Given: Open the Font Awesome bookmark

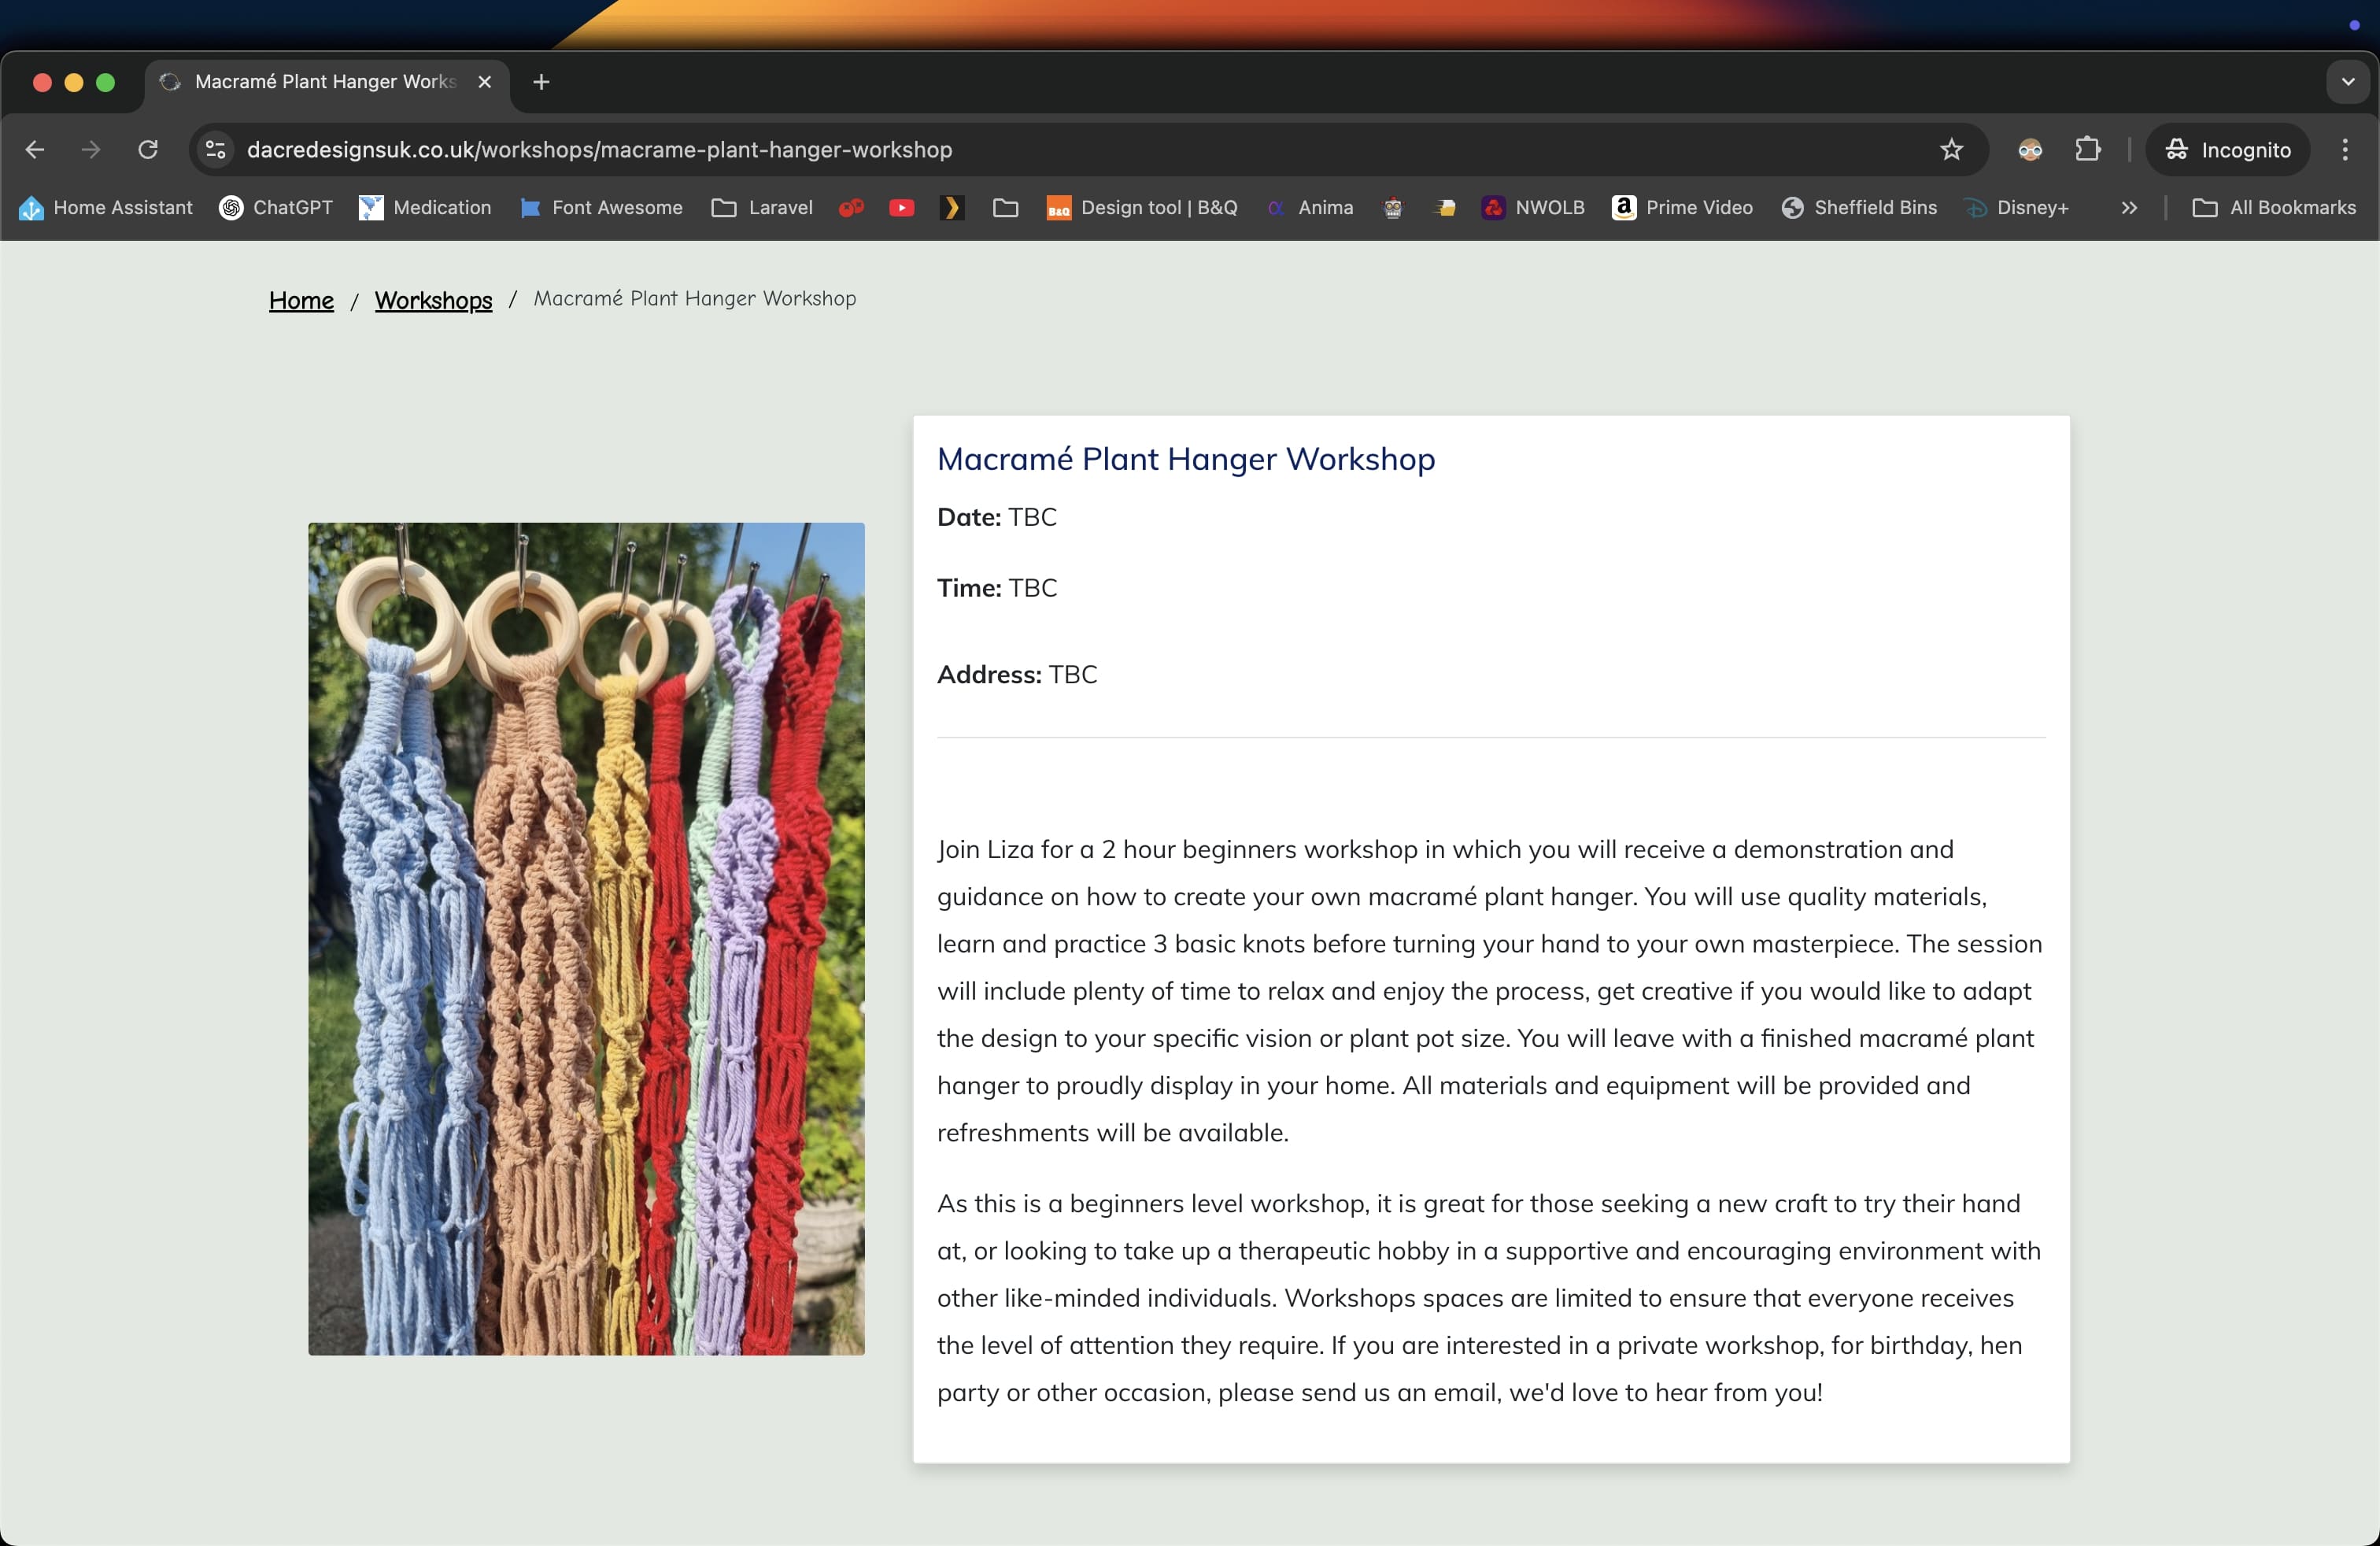Looking at the screenshot, I should (x=601, y=208).
